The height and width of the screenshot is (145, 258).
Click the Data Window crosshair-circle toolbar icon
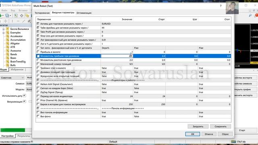21,16
